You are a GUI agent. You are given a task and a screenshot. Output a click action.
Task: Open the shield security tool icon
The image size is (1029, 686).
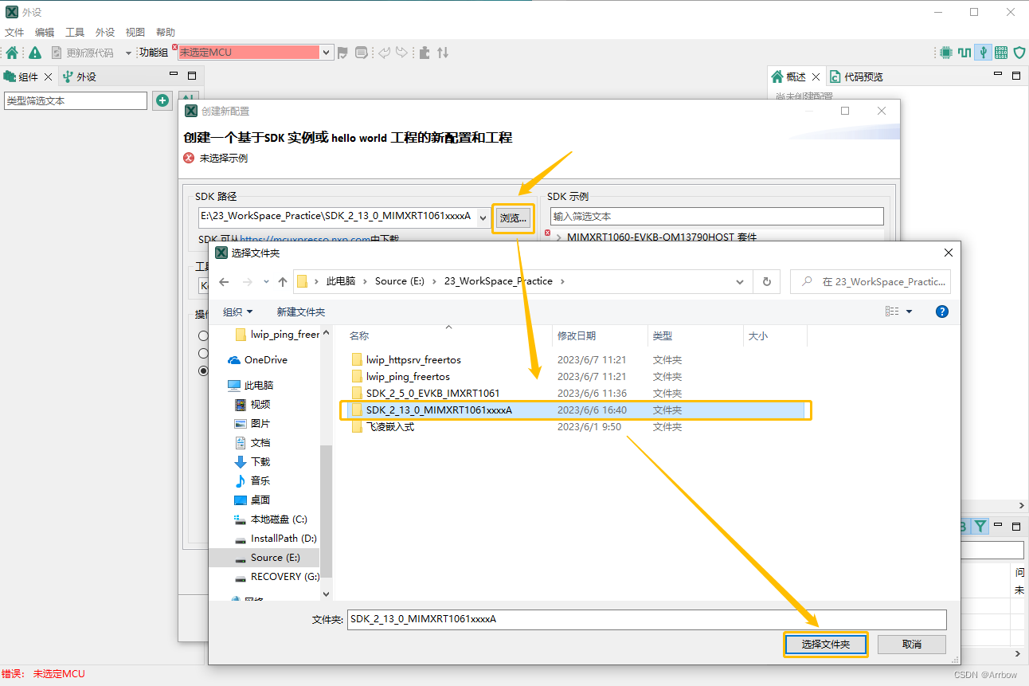pyautogui.click(x=1019, y=53)
